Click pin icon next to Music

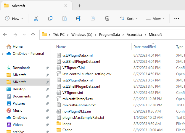(x=47, y=110)
